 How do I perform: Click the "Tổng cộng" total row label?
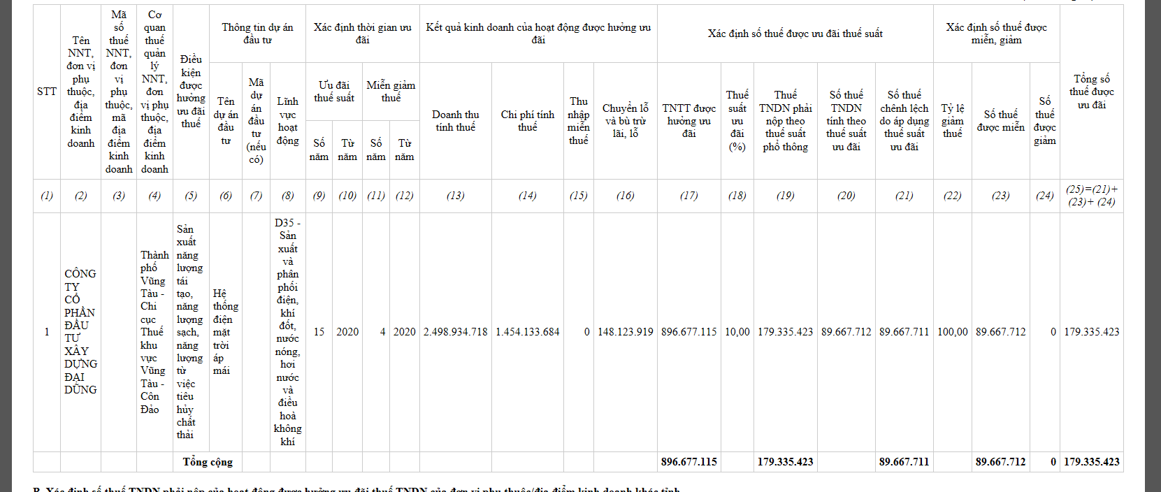point(208,462)
